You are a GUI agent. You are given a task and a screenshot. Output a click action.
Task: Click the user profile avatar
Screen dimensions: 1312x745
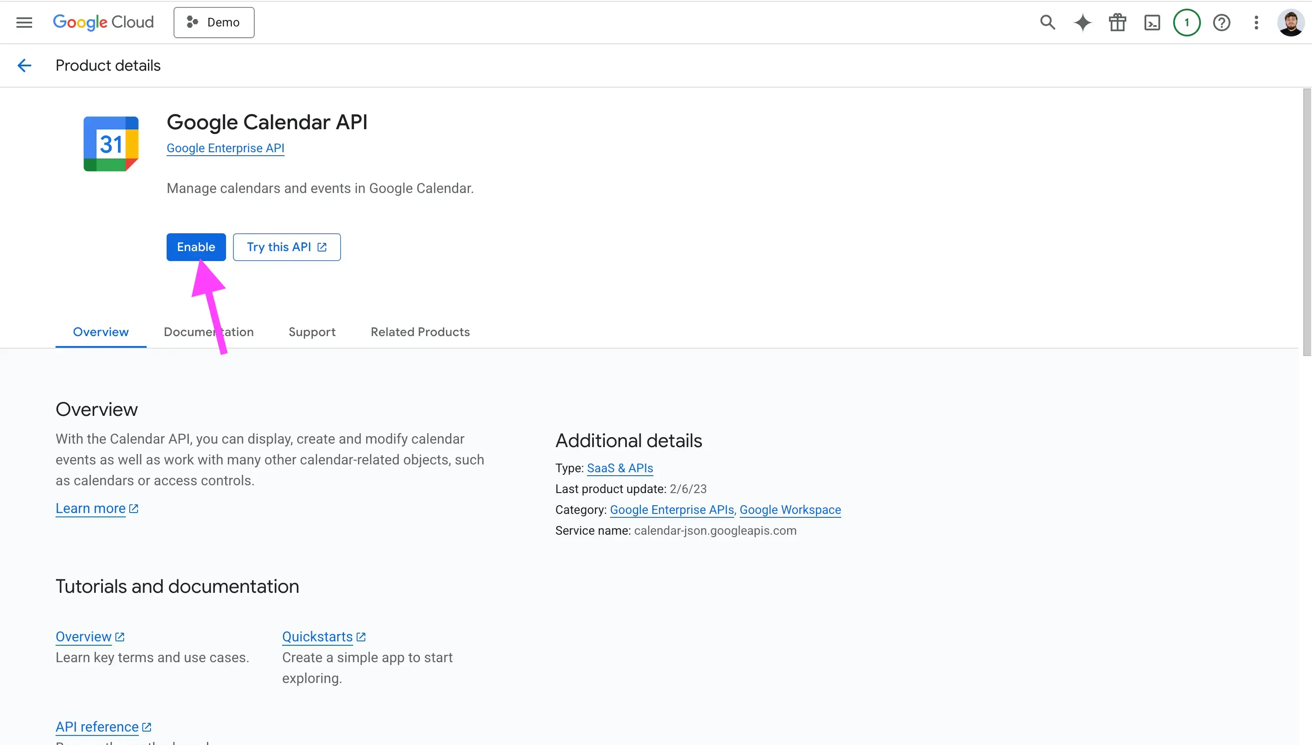[1290, 23]
